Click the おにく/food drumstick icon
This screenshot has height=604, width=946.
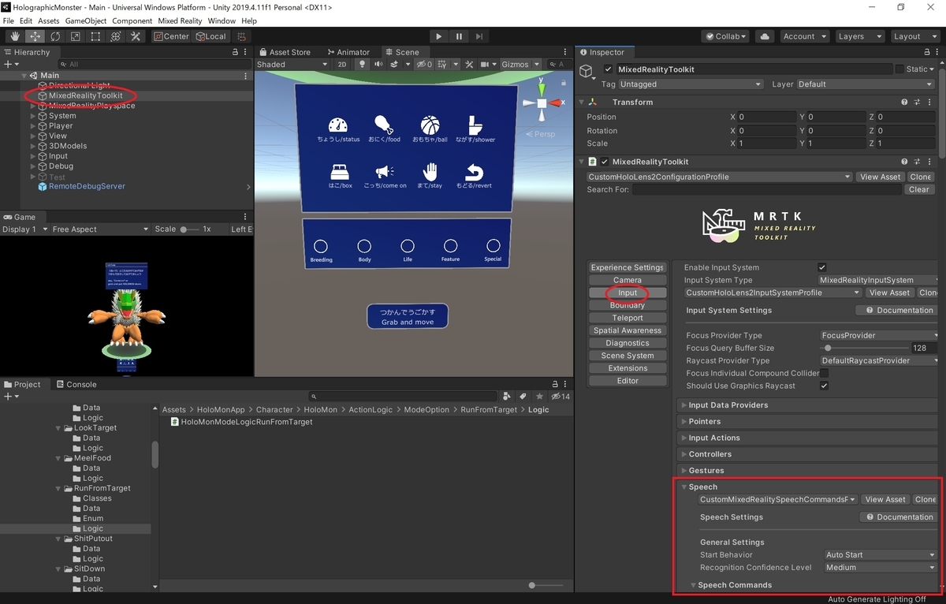[384, 125]
